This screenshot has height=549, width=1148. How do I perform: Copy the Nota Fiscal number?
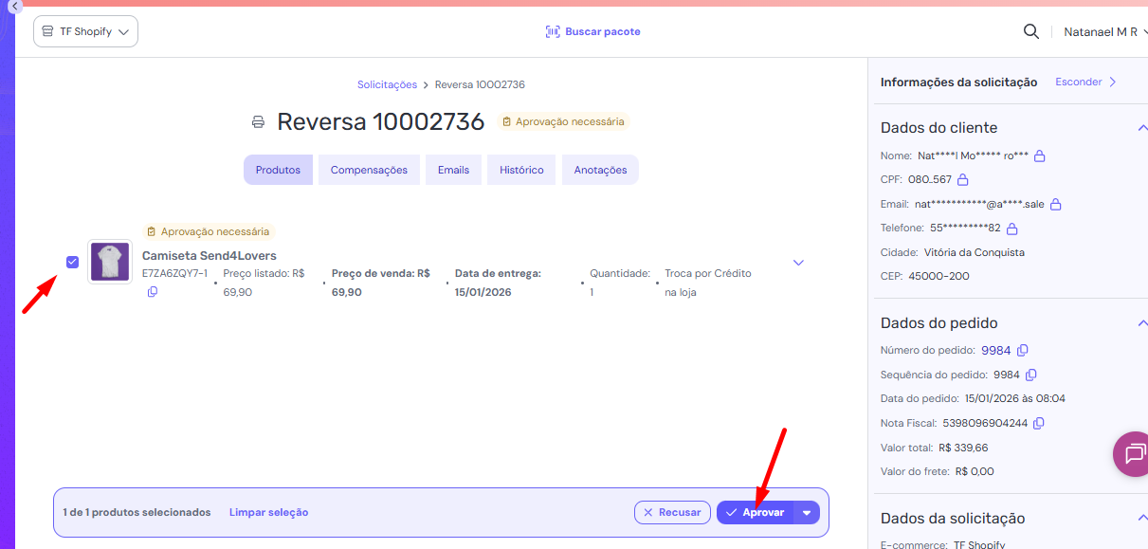point(1039,423)
